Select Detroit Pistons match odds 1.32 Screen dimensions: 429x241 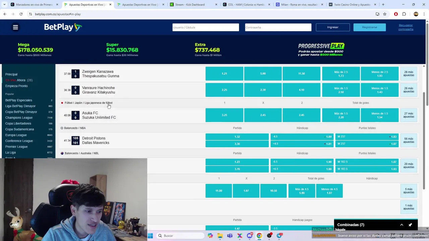237,137
